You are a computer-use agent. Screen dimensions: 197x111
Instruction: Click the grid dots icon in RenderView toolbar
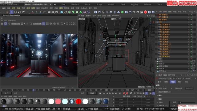click(x=47, y=24)
